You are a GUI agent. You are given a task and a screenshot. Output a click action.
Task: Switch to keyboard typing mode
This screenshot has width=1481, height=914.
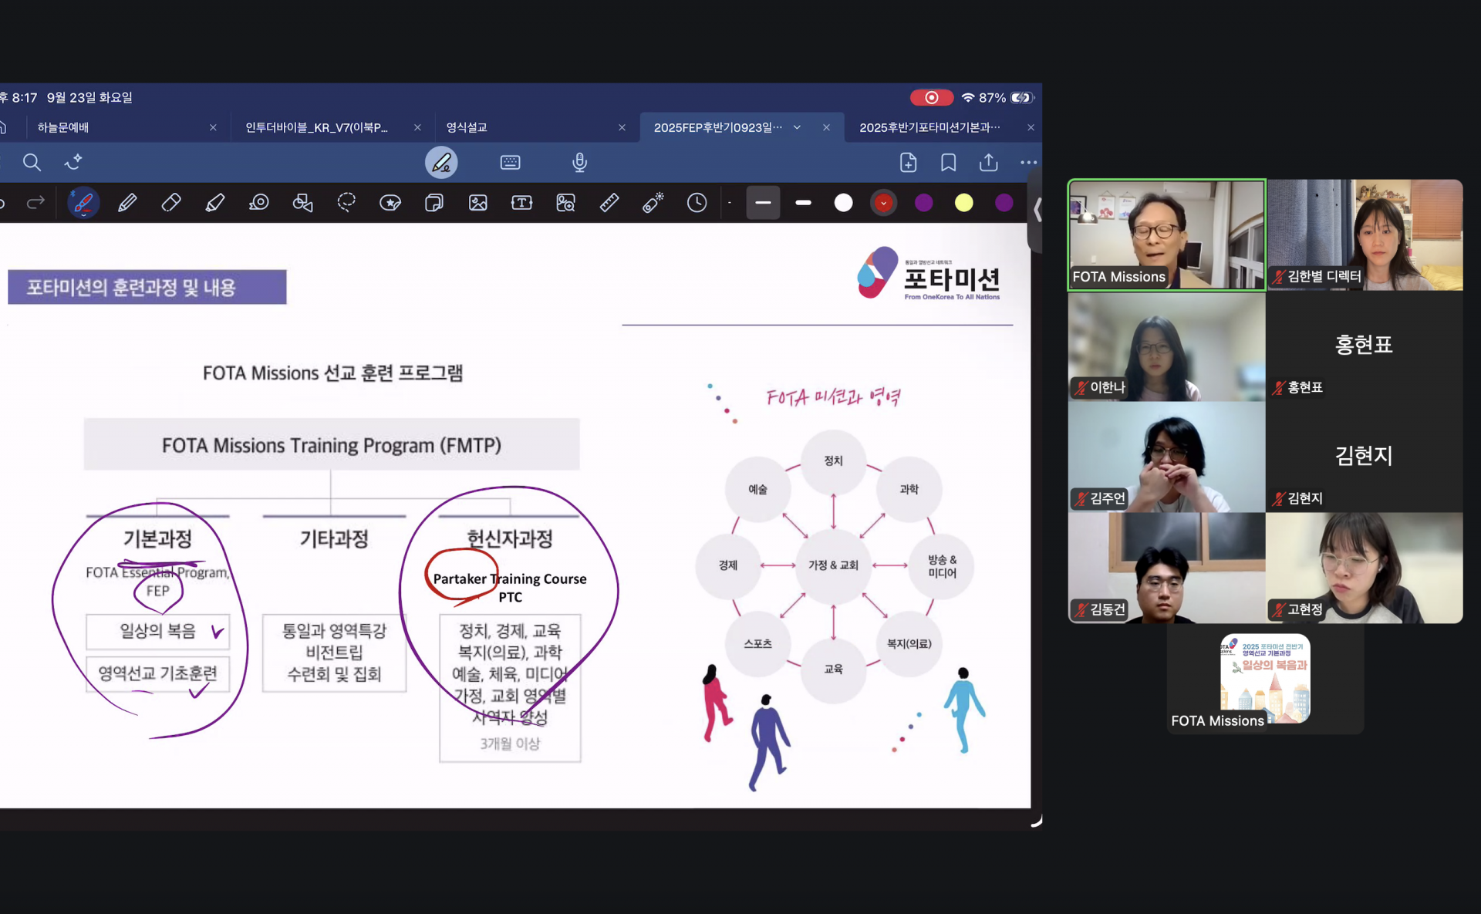[x=510, y=163]
